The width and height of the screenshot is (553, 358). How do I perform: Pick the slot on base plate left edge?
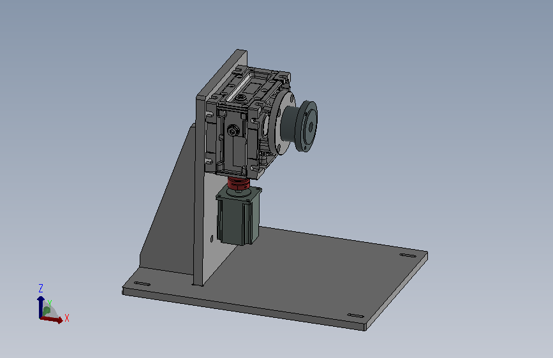[142, 283]
